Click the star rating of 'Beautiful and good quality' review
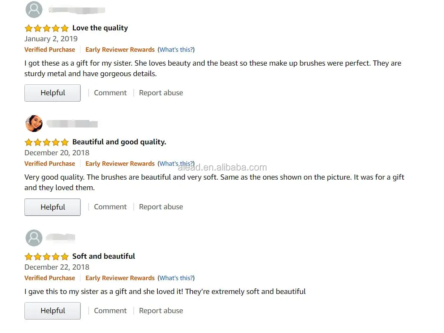Viewport: 444px width, 333px height. 47,142
